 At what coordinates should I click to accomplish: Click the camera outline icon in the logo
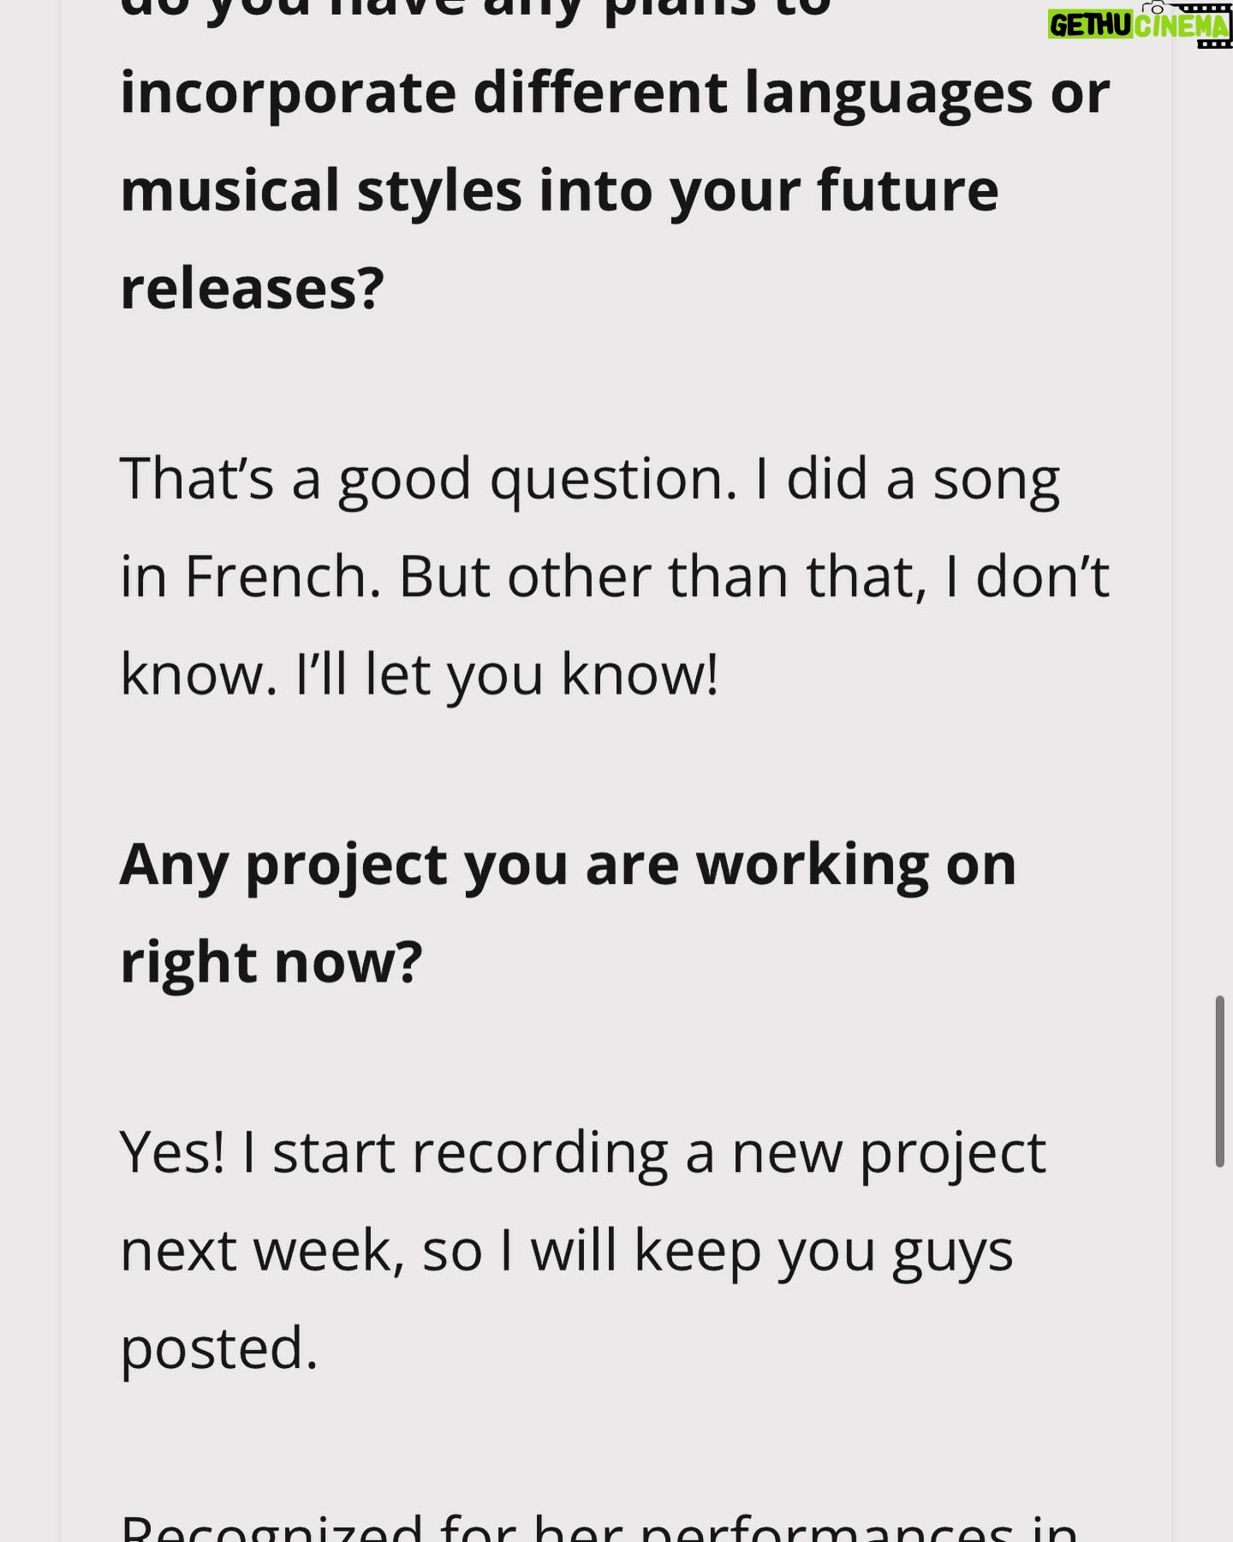coord(1155,9)
